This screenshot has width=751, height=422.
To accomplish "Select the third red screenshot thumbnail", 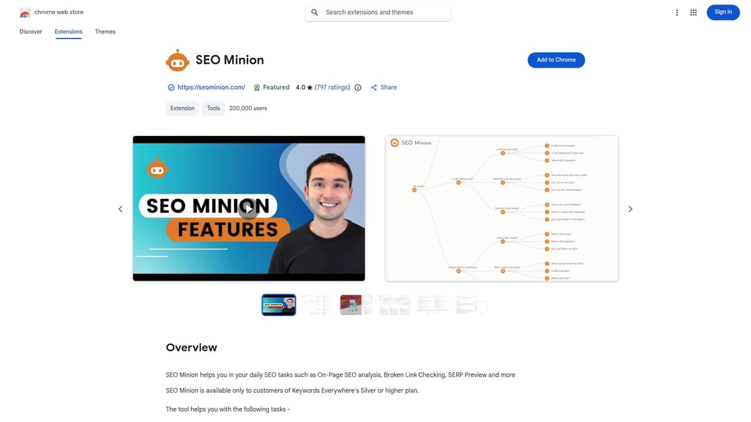I will pyautogui.click(x=356, y=305).
